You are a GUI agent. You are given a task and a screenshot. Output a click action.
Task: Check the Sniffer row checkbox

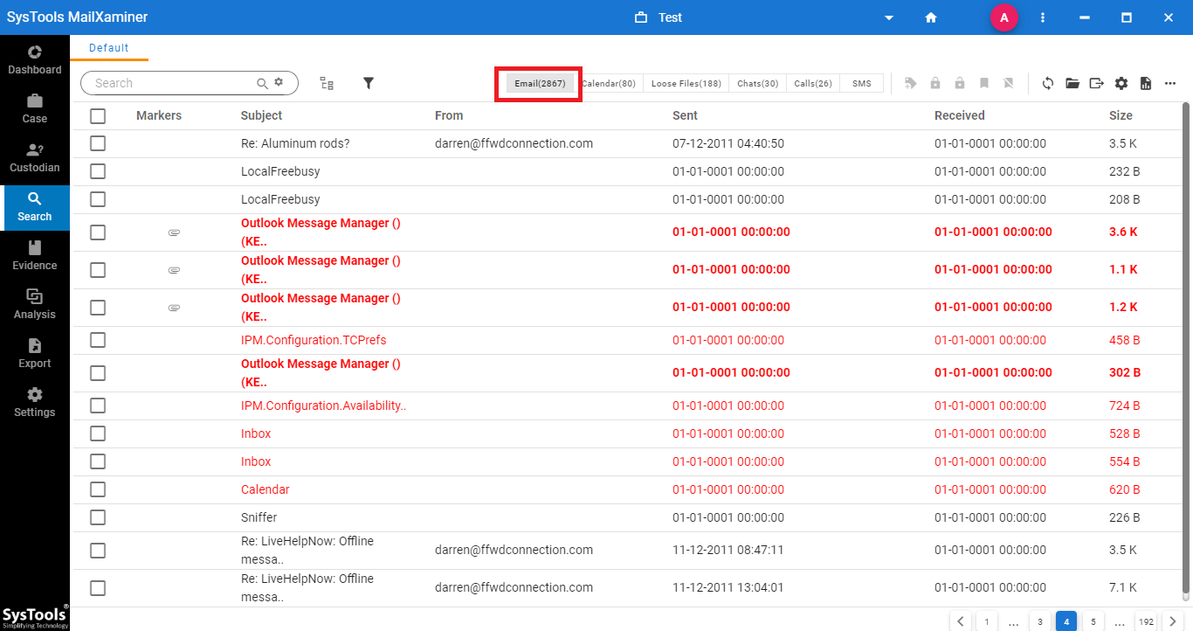[x=98, y=517]
